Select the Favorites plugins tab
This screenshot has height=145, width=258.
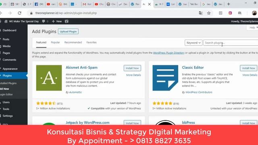(x=92, y=42)
